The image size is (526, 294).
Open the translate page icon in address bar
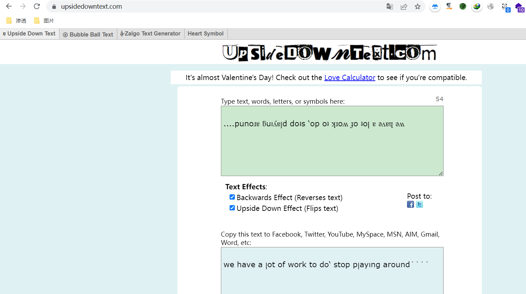coord(390,7)
